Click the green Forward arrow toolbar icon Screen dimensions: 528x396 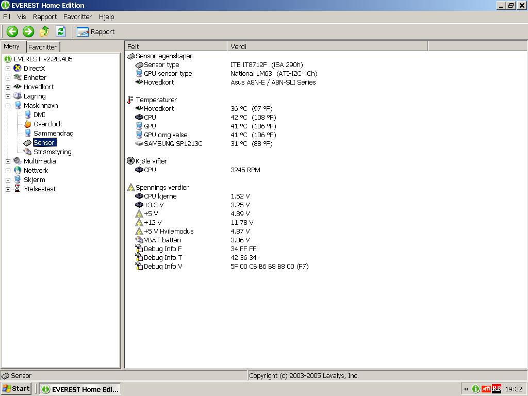click(28, 31)
